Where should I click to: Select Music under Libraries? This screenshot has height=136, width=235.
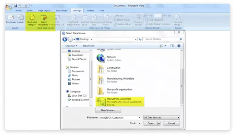point(73,75)
